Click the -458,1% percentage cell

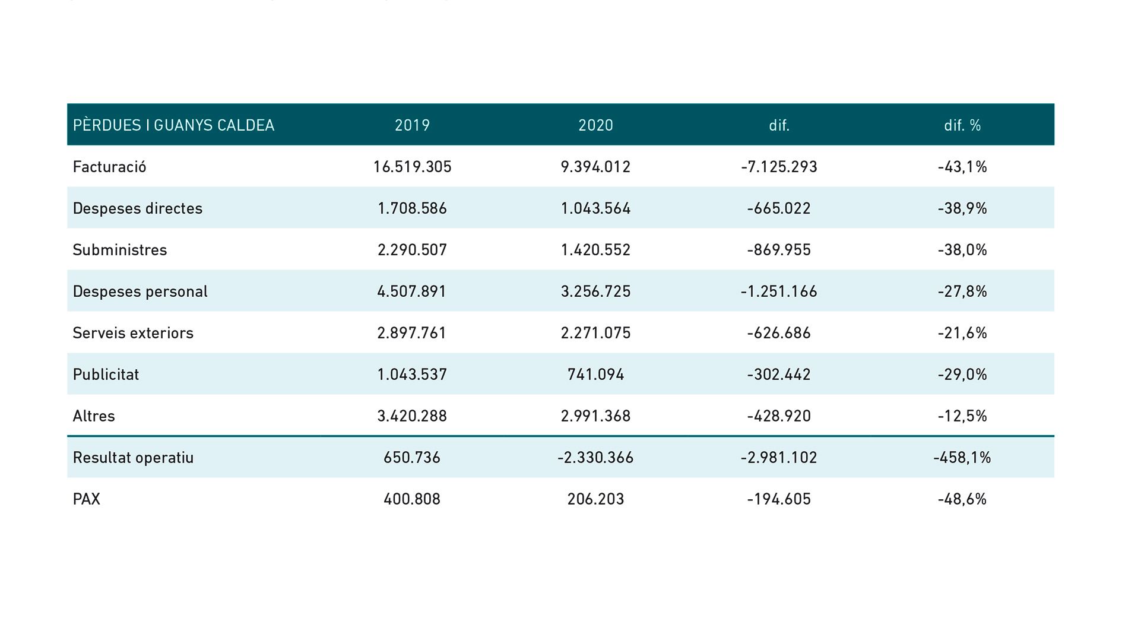pyautogui.click(x=962, y=458)
